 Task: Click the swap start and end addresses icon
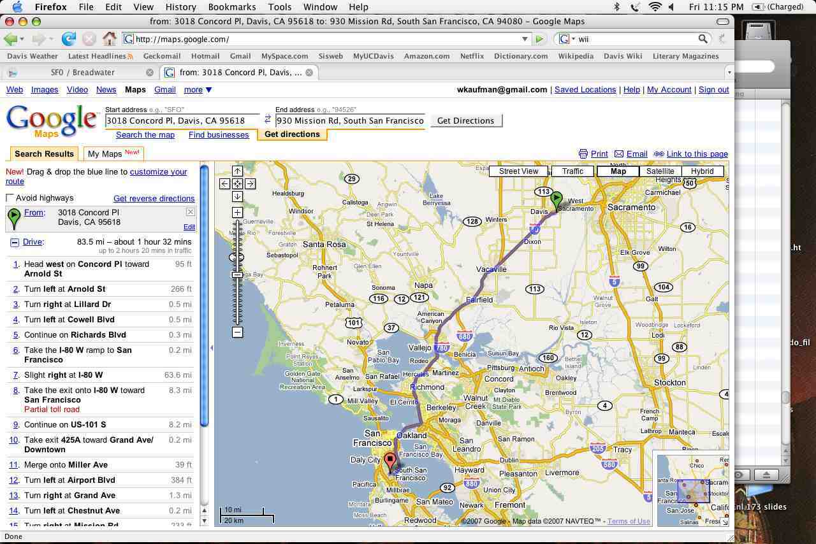point(268,119)
